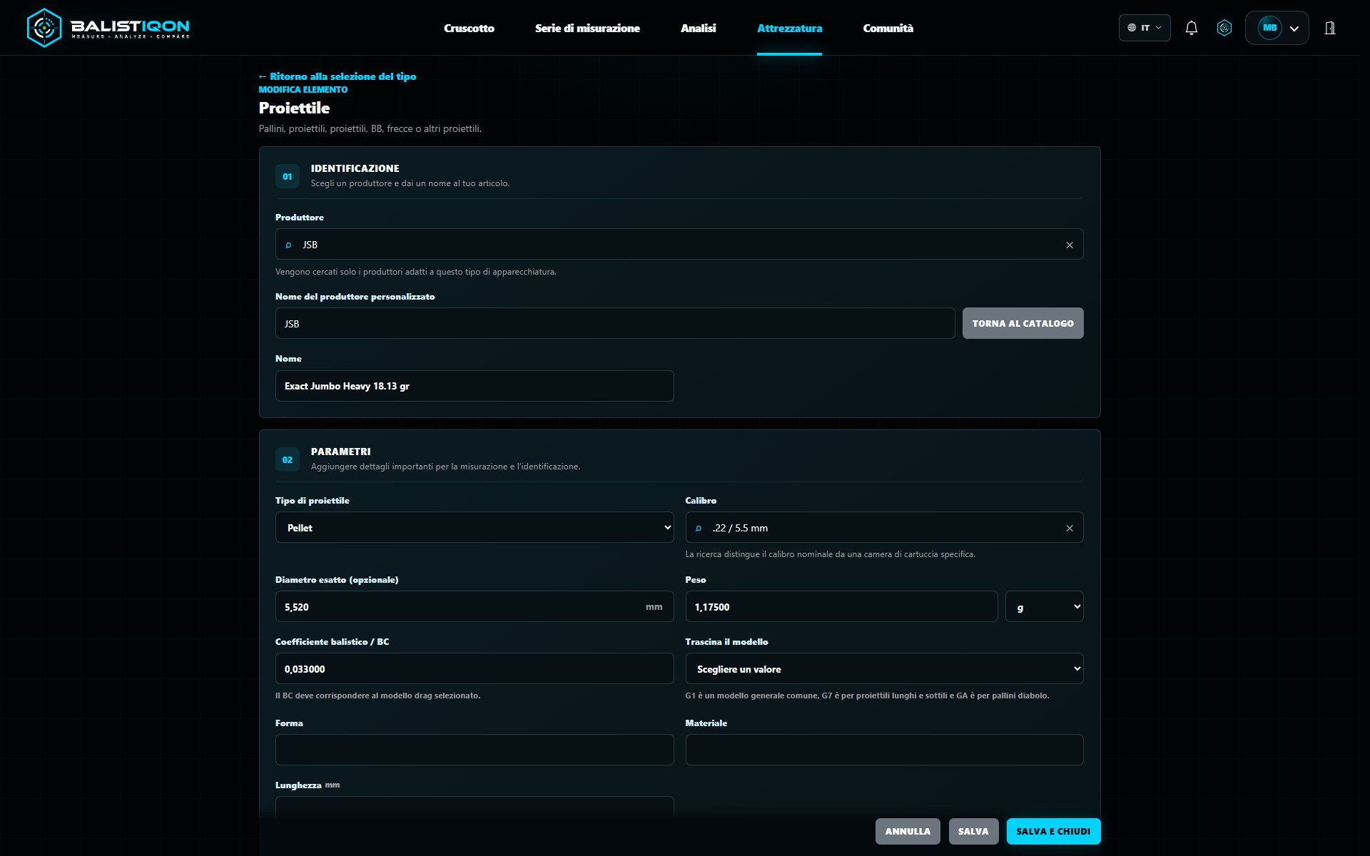1370x856 pixels.
Task: Open the weight unit g dropdown
Action: coord(1044,606)
